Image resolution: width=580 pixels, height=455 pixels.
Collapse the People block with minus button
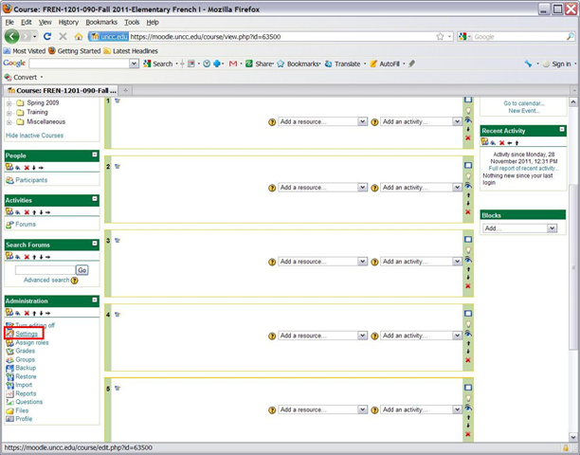[x=95, y=155]
